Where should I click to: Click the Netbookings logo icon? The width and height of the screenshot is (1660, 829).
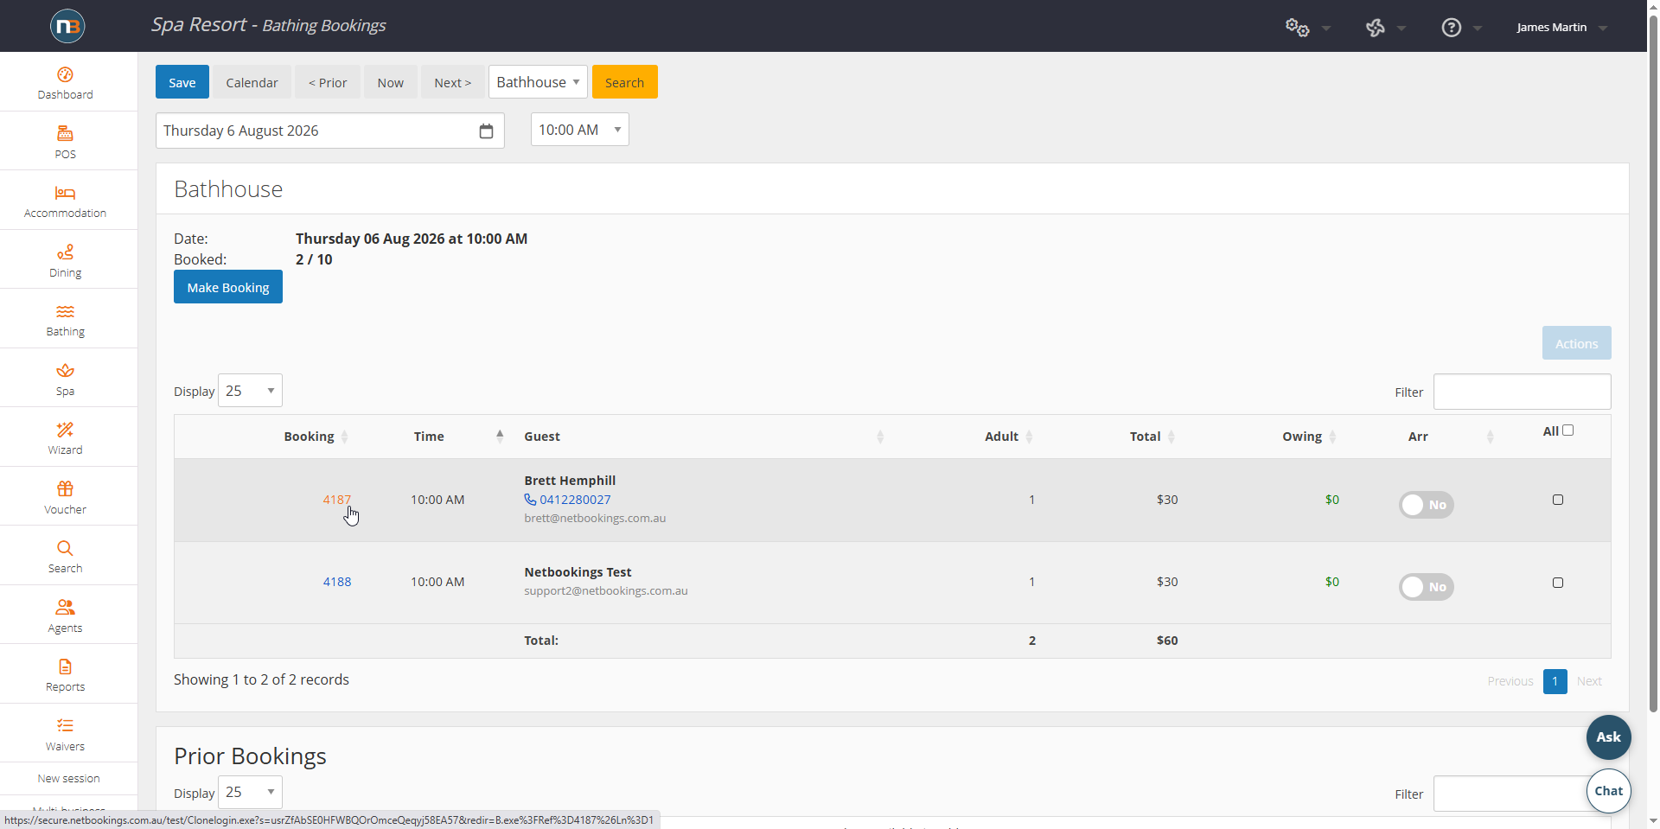click(67, 26)
